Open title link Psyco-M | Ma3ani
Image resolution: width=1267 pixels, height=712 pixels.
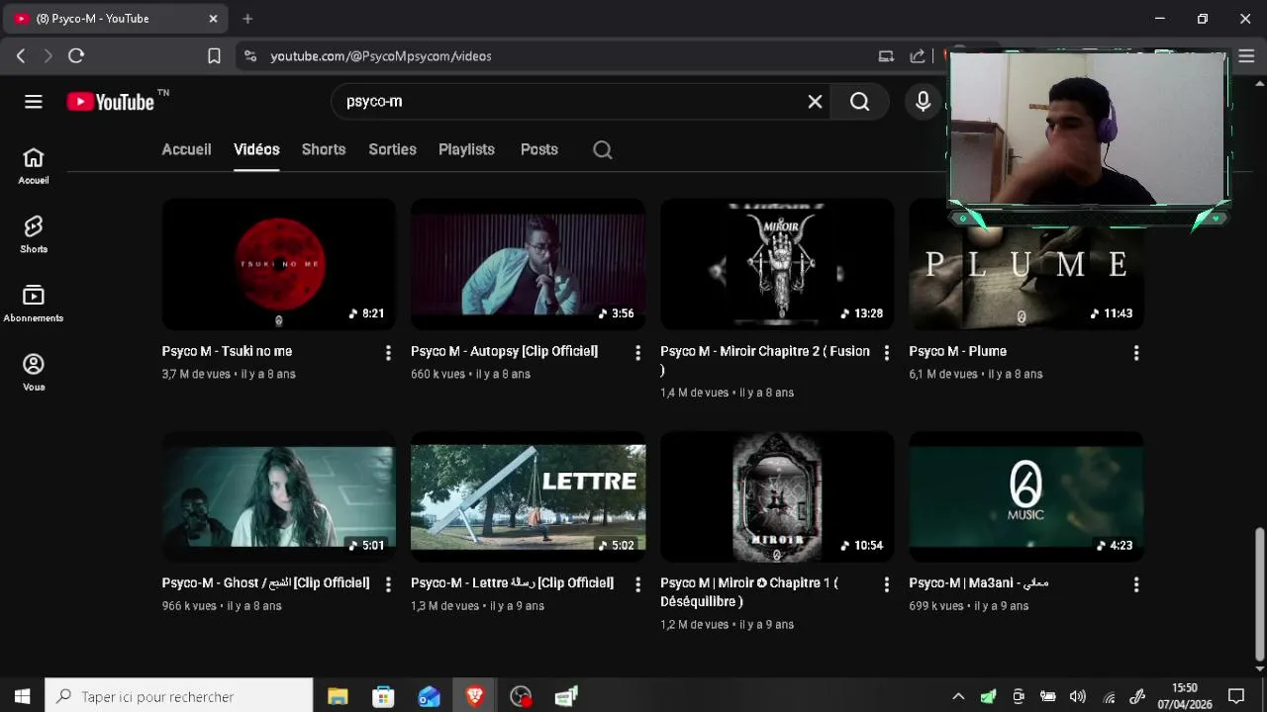pyautogui.click(x=979, y=583)
